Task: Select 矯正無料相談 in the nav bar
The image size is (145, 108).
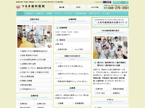Action: click(x=81, y=14)
